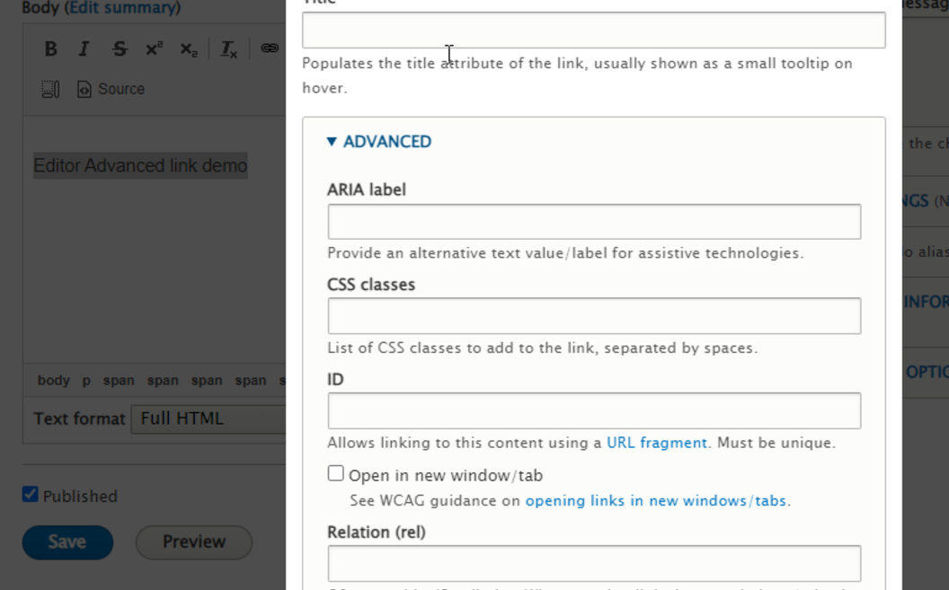Click the Save button
The width and height of the screenshot is (949, 590).
click(67, 542)
